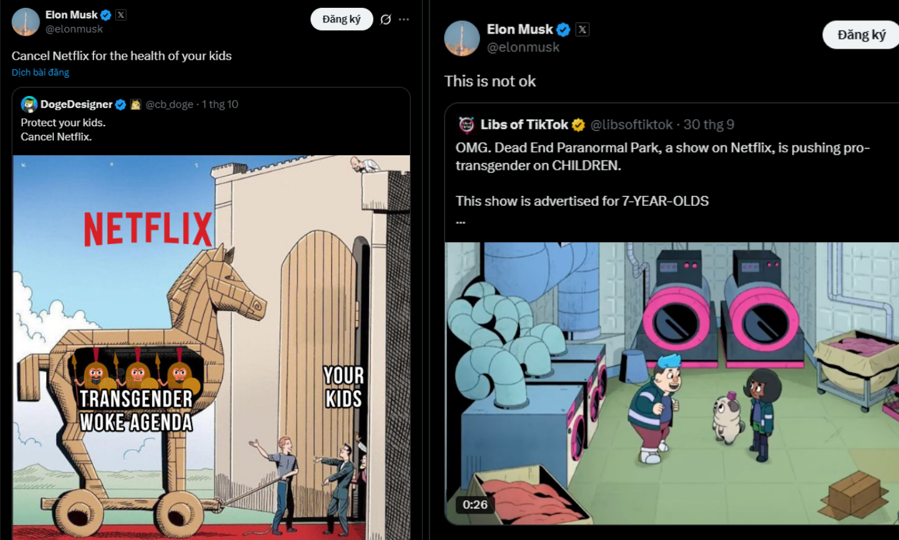This screenshot has width=899, height=540.
Task: Click the blue verified badge in left post header
Action: point(106,14)
